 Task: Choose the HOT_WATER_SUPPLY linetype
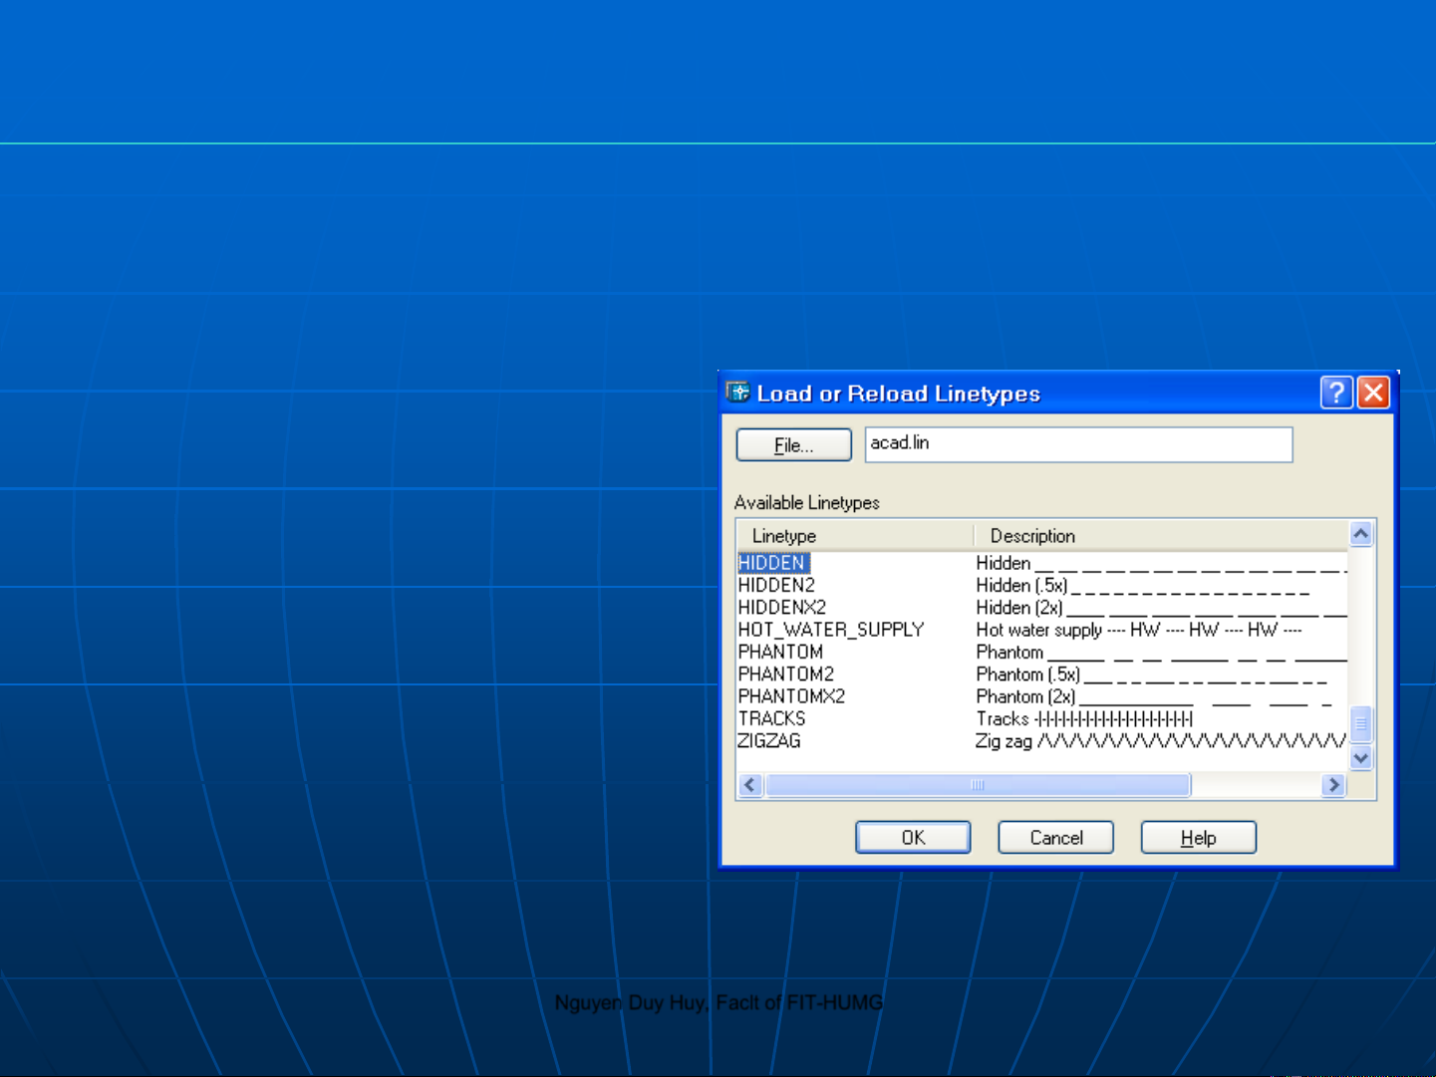(830, 630)
